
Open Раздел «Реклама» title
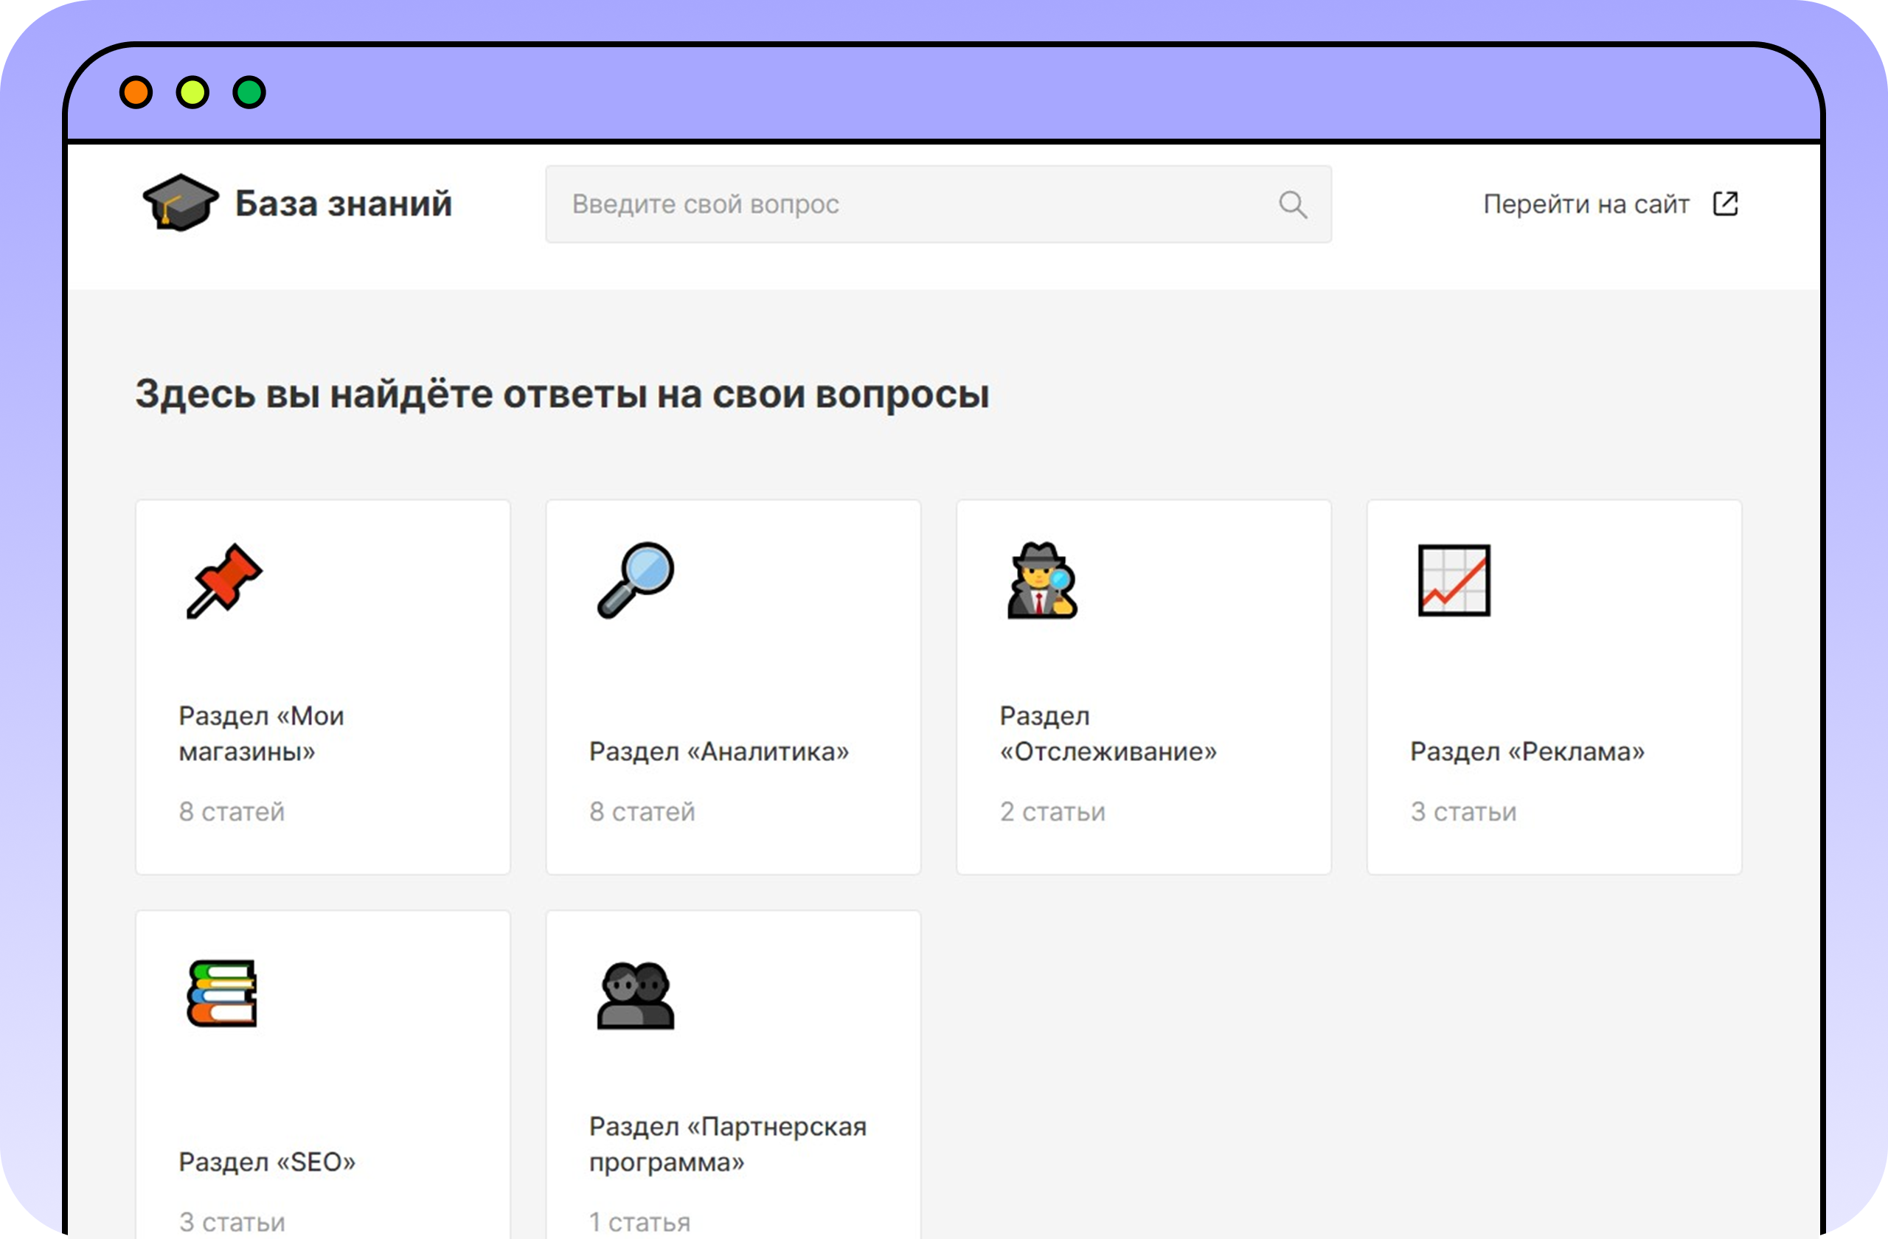click(1527, 752)
